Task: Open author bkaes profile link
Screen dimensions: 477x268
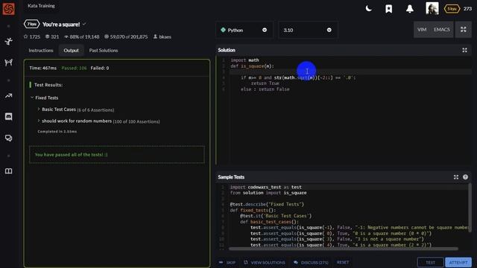Action: [x=162, y=36]
